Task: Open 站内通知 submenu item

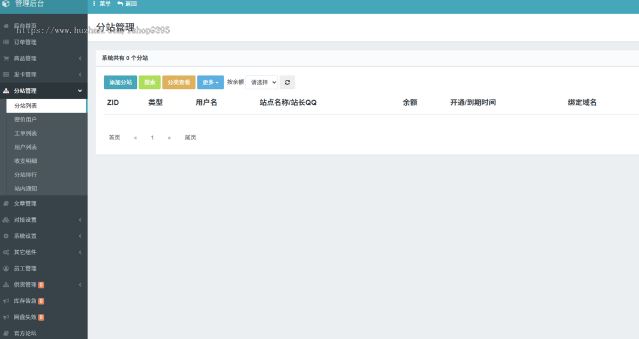Action: [x=26, y=188]
